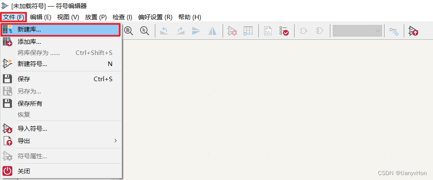
Task: Open the unit selection dropdown in the toolbar
Action: (x=357, y=31)
